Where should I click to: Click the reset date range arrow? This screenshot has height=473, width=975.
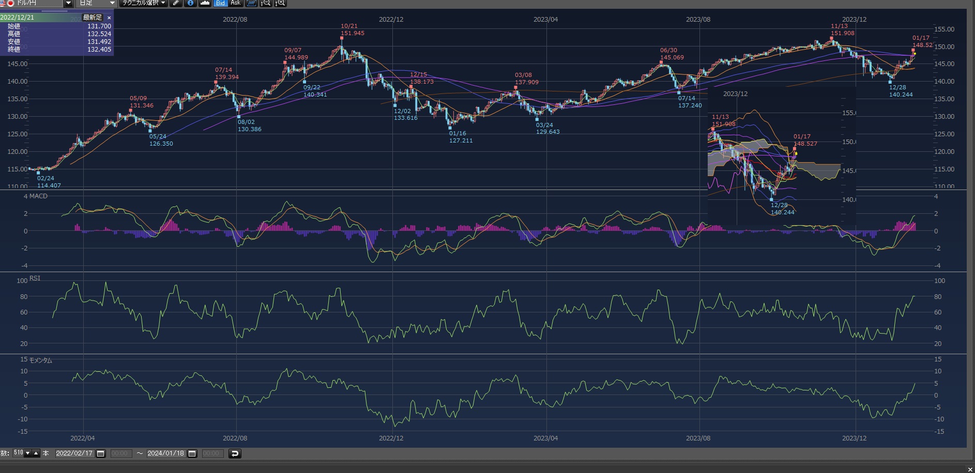tap(235, 453)
